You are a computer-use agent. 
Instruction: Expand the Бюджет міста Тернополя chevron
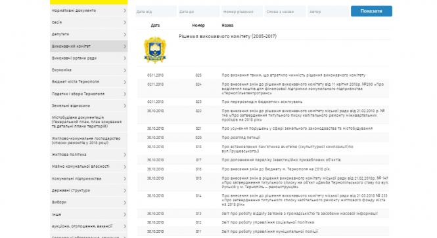tap(125, 82)
